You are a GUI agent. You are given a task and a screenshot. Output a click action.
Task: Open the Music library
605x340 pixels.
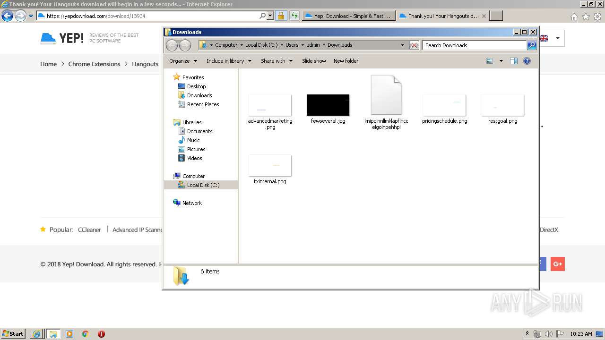coord(193,140)
